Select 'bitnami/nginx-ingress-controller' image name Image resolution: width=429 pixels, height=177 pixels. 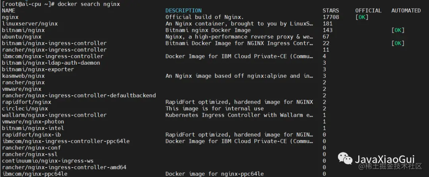(54, 43)
